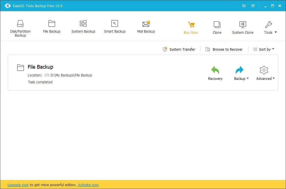Viewport: 286px width, 189px height.
Task: Open System Clone
Action: pyautogui.click(x=243, y=28)
